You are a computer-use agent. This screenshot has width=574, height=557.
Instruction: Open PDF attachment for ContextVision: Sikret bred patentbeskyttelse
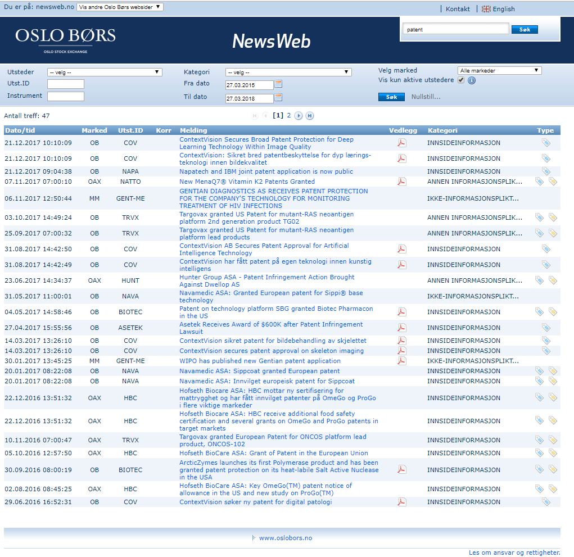click(x=402, y=159)
